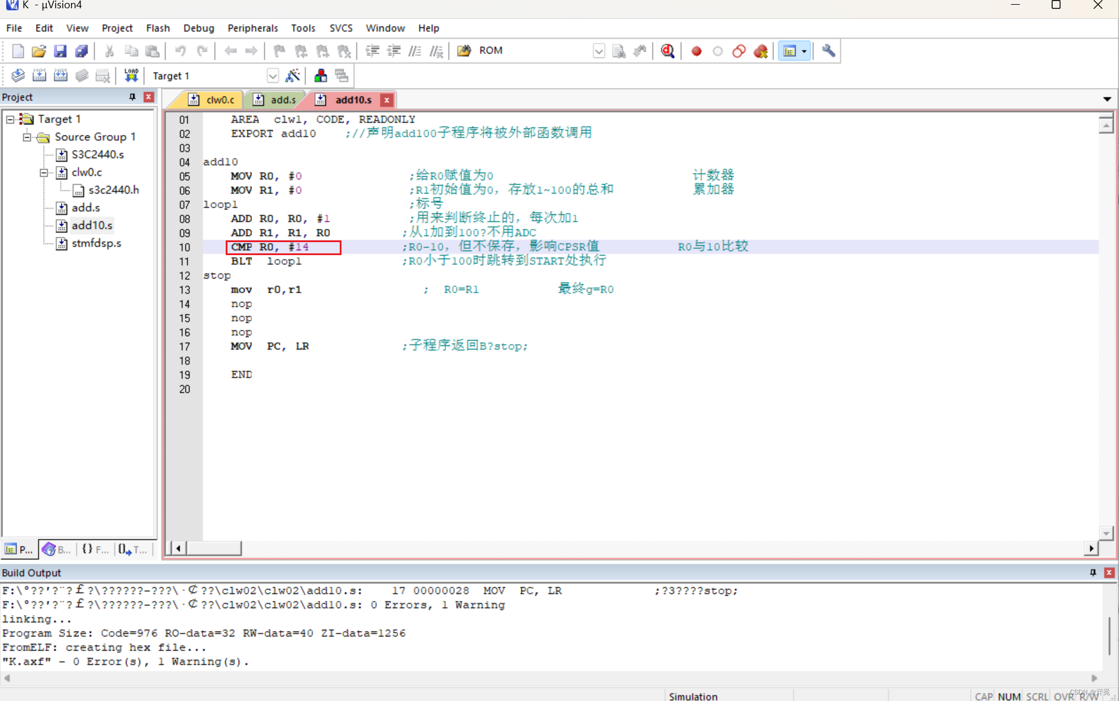
Task: Open the Project menu
Action: pyautogui.click(x=117, y=28)
